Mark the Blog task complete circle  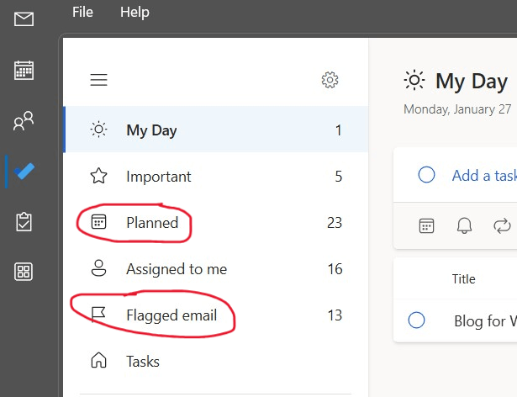tap(416, 320)
